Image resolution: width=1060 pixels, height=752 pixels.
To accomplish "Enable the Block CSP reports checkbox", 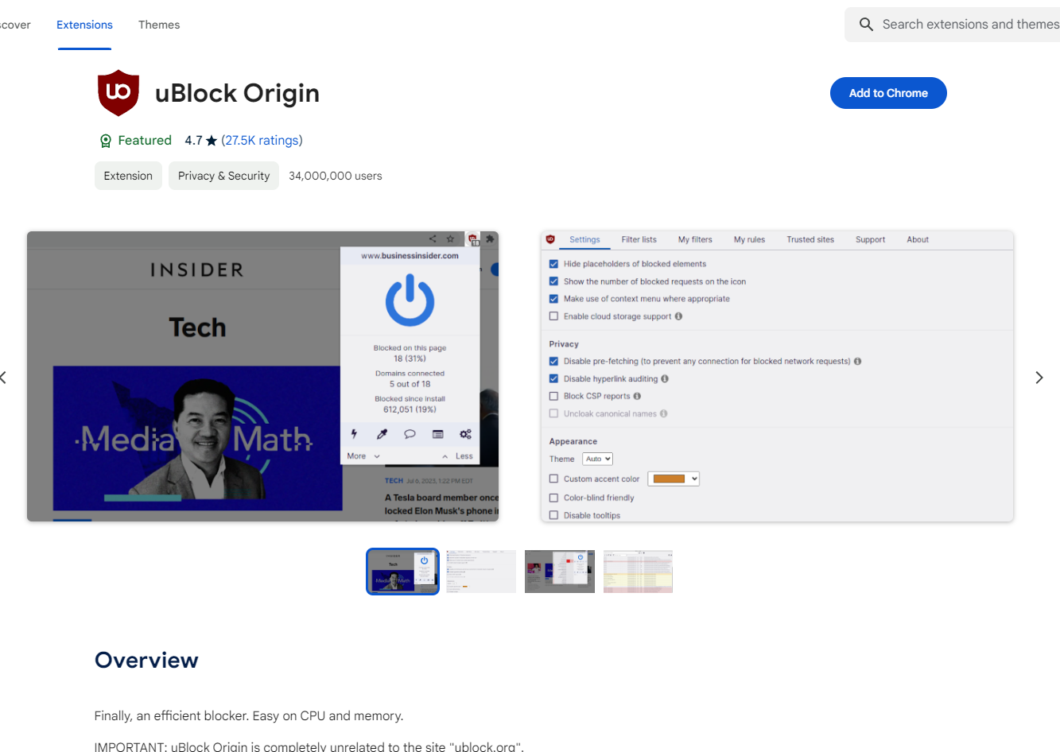I will pyautogui.click(x=553, y=396).
